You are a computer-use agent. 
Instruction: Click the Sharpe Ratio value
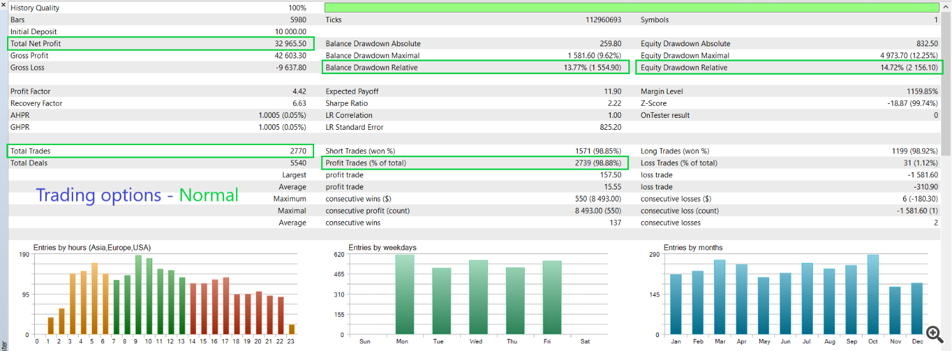point(614,103)
